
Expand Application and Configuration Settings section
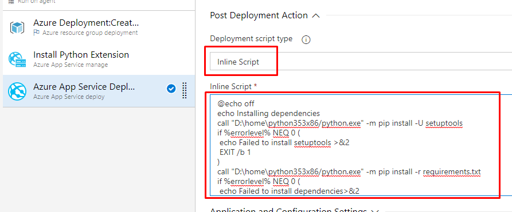[x=375, y=210]
